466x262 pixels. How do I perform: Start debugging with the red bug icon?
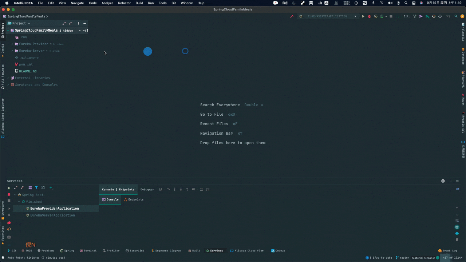(x=369, y=16)
